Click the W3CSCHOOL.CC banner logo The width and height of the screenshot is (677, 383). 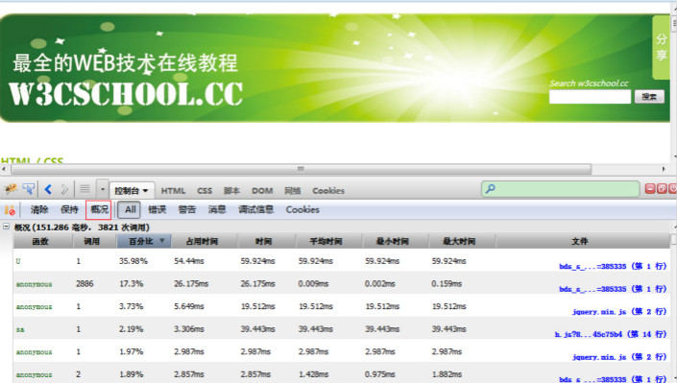[126, 94]
